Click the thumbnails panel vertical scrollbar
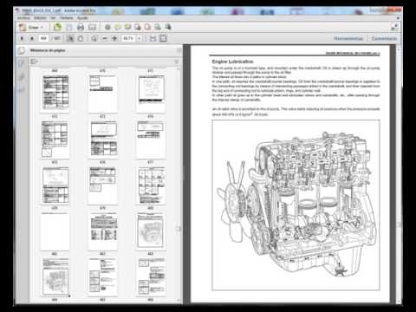The height and width of the screenshot is (312, 416). coord(179,185)
